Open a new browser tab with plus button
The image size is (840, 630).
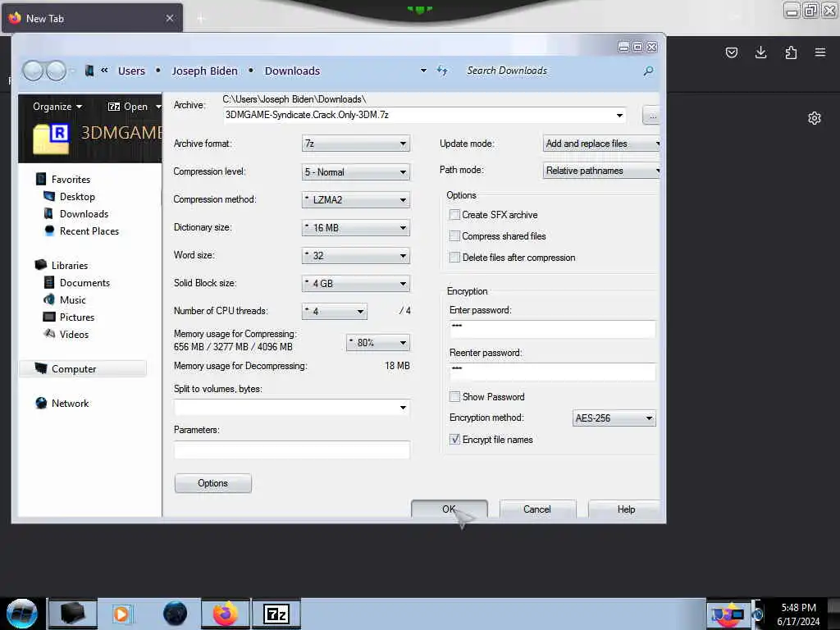[201, 19]
